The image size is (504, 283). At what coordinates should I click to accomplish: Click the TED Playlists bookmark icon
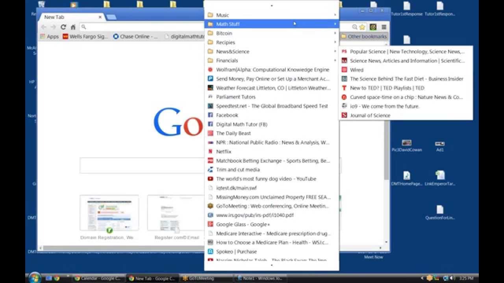point(344,88)
